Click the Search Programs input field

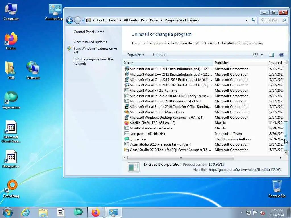pyautogui.click(x=271, y=20)
